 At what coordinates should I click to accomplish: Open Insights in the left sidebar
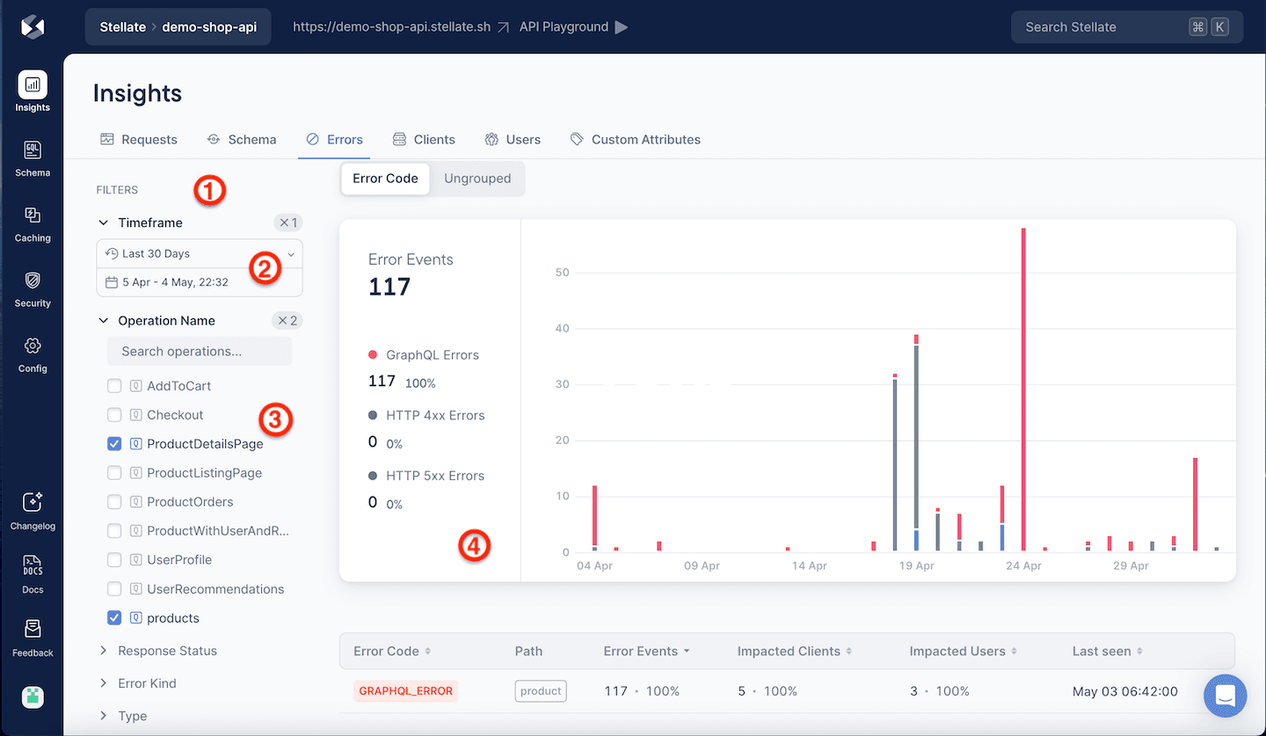point(33,86)
